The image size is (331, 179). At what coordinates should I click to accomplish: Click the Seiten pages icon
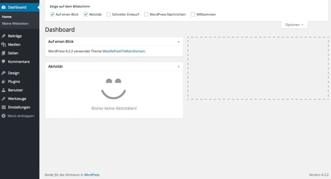click(4, 53)
